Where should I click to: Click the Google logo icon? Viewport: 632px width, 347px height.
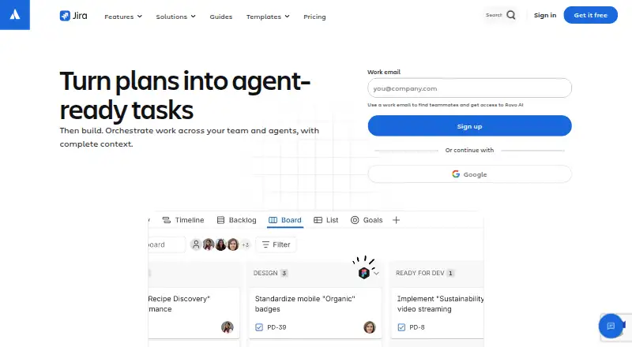(x=456, y=174)
